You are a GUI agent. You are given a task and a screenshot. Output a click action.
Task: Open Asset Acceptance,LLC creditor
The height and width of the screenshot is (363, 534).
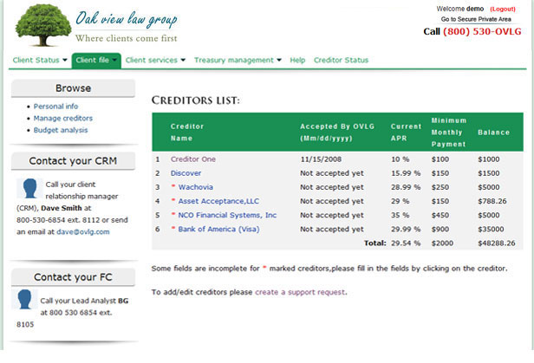pyautogui.click(x=218, y=201)
